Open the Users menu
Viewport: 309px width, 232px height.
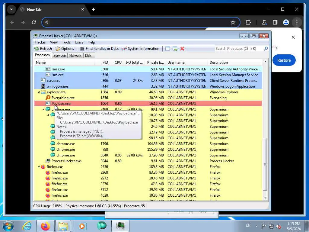[79, 42]
